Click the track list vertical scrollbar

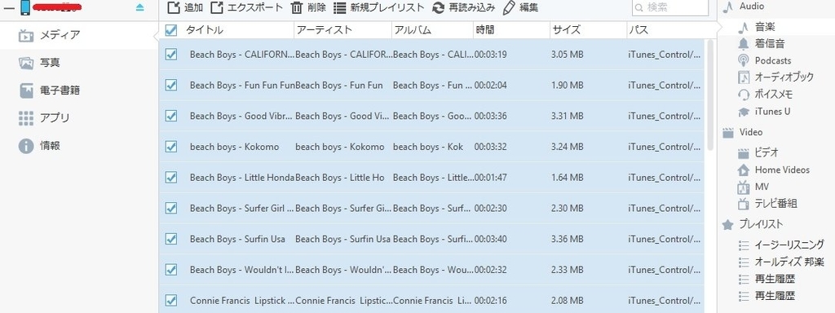click(x=710, y=96)
